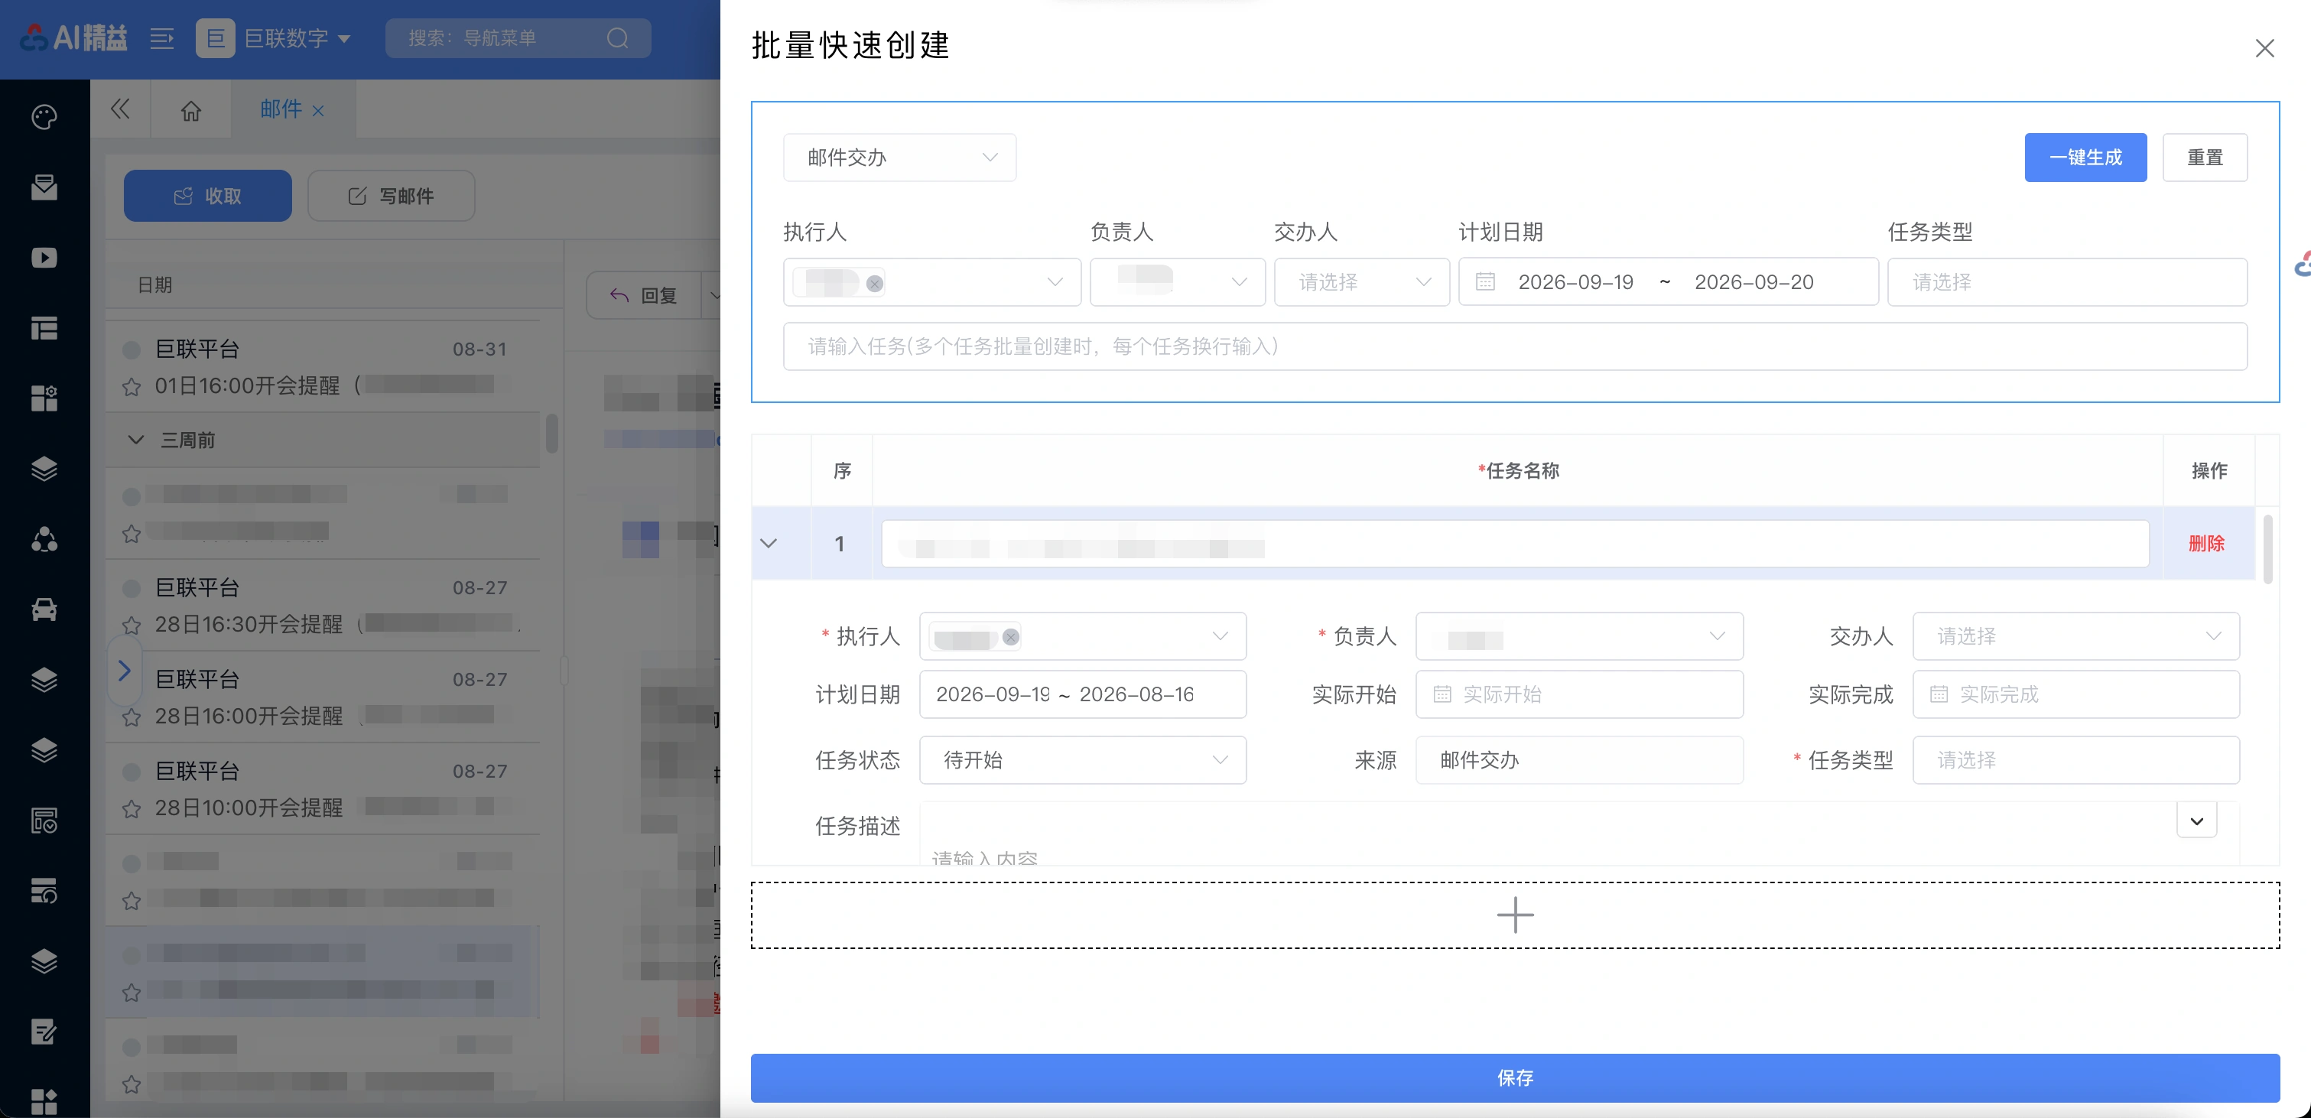The height and width of the screenshot is (1118, 2311).
Task: Click the palette icon in sidebar
Action: point(44,118)
